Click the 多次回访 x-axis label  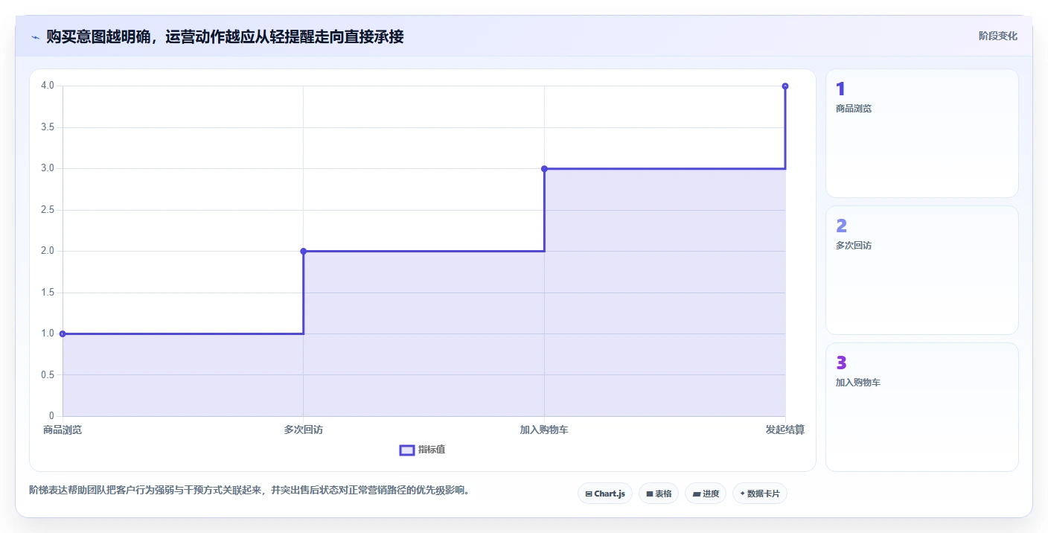pos(304,430)
